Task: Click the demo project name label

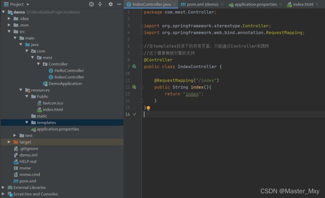Action: 19,12
